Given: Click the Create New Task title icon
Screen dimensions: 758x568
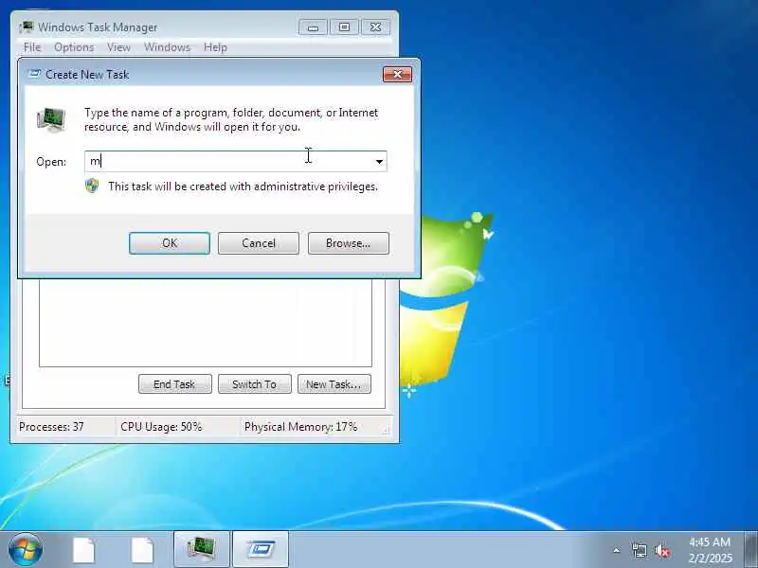Looking at the screenshot, I should [34, 74].
